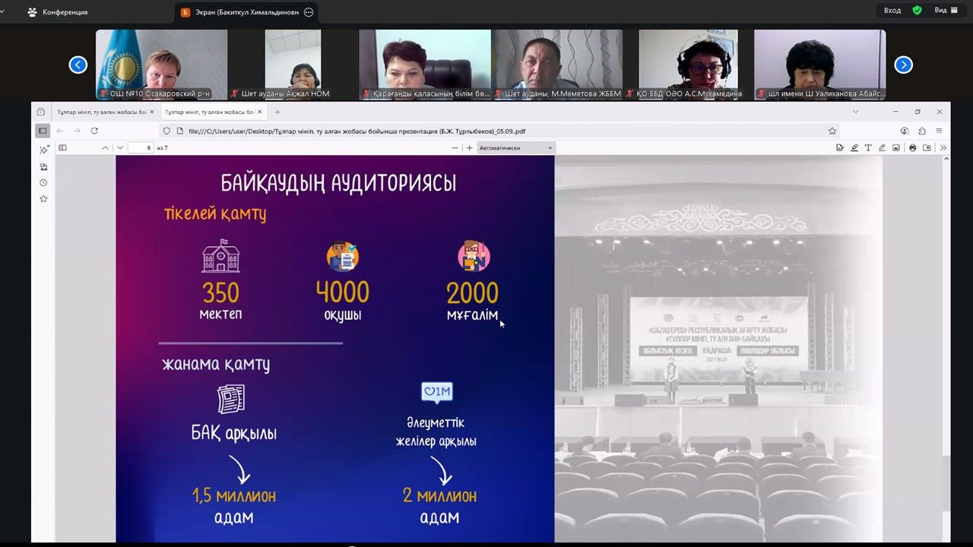The image size is (973, 547).
Task: Bookmark this page with the star icon
Action: pos(832,131)
